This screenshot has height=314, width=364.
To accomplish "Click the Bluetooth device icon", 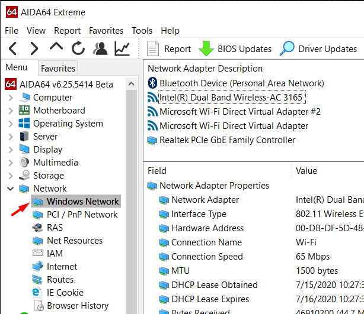I will [x=152, y=83].
